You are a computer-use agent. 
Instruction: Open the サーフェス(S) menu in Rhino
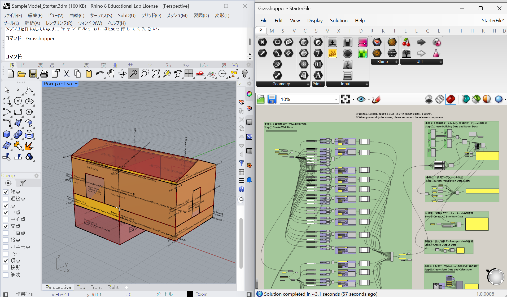101,16
